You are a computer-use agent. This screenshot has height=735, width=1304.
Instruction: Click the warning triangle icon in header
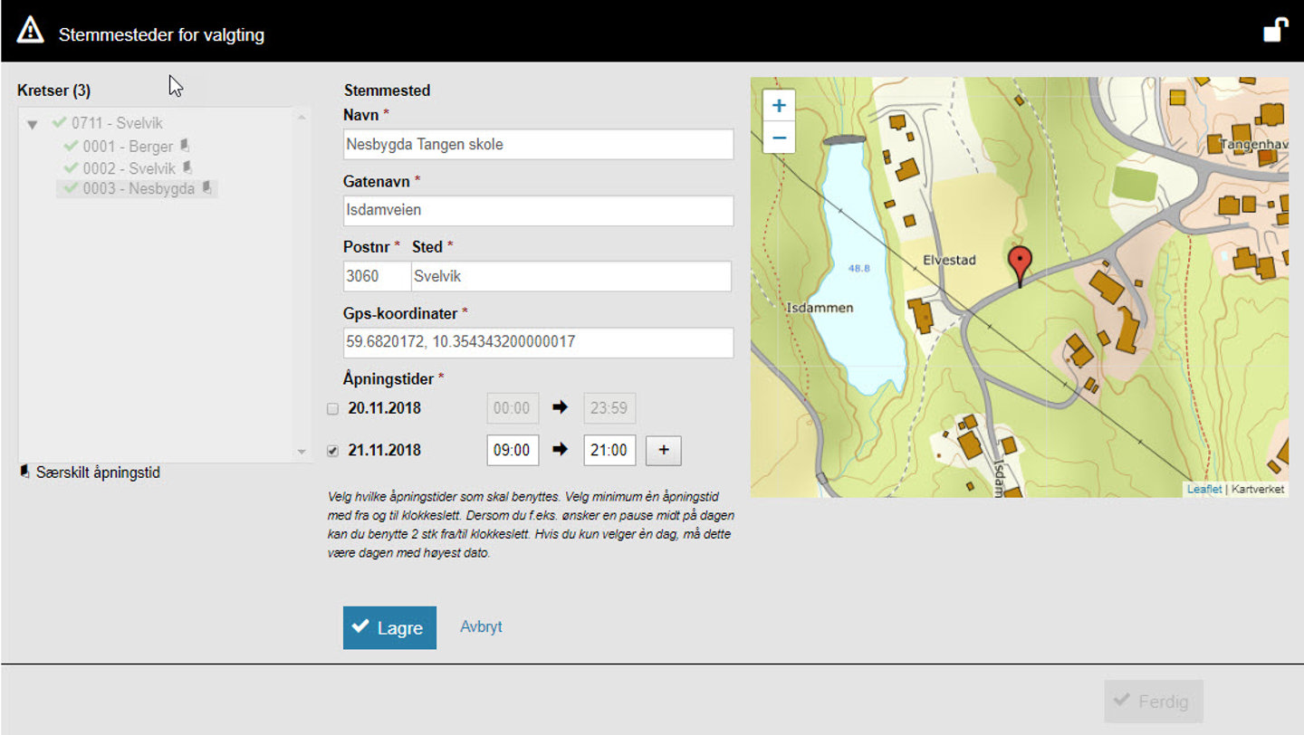30,31
